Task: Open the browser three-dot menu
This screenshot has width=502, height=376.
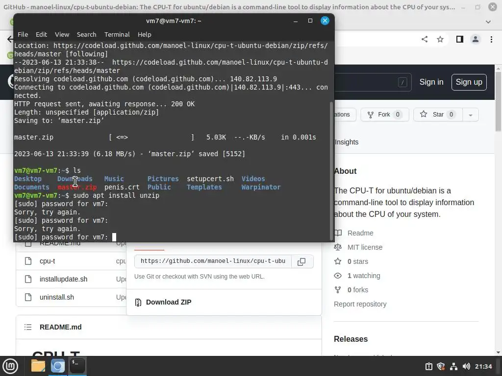Action: [491, 39]
